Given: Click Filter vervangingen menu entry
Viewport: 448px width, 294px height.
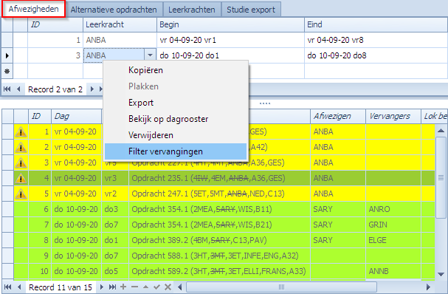Looking at the screenshot, I should [x=176, y=151].
